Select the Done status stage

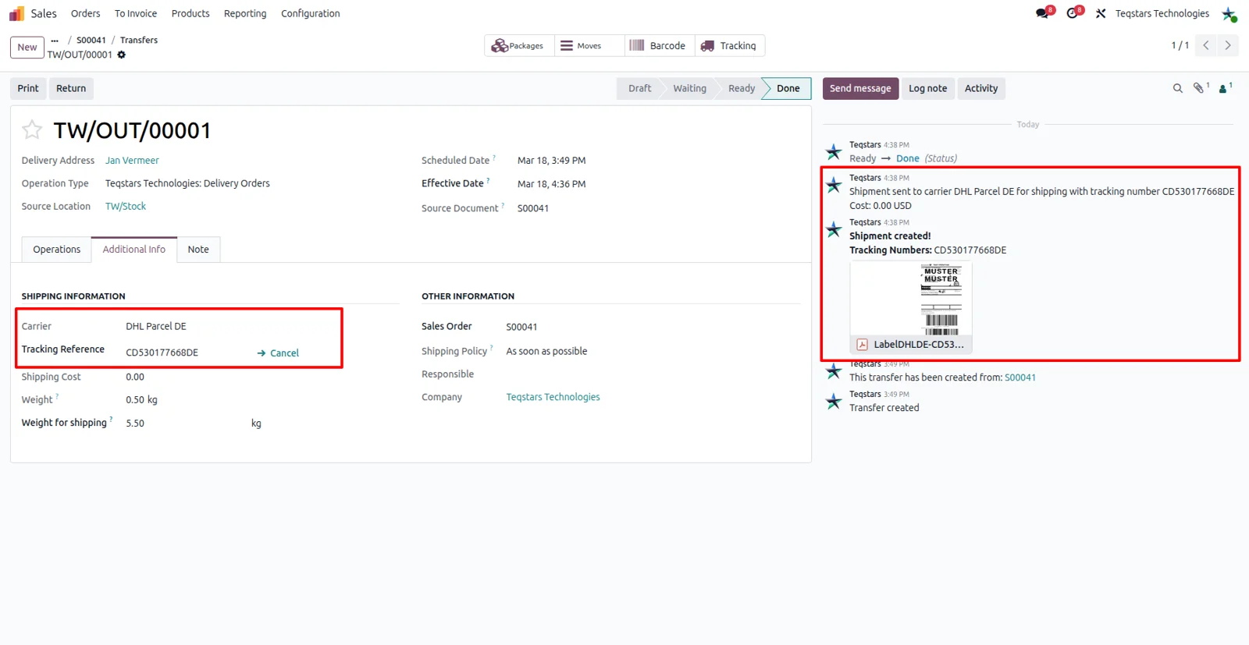click(x=788, y=89)
